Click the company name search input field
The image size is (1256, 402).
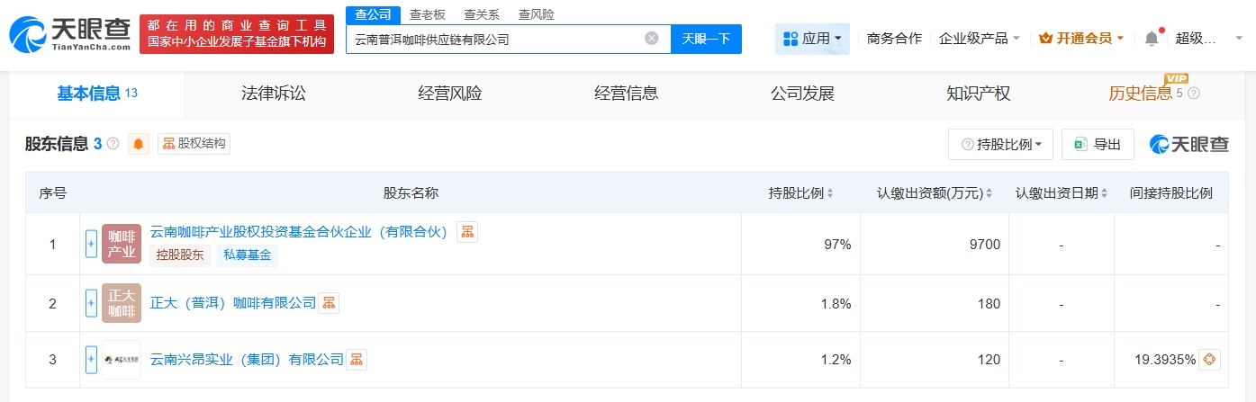[x=495, y=39]
